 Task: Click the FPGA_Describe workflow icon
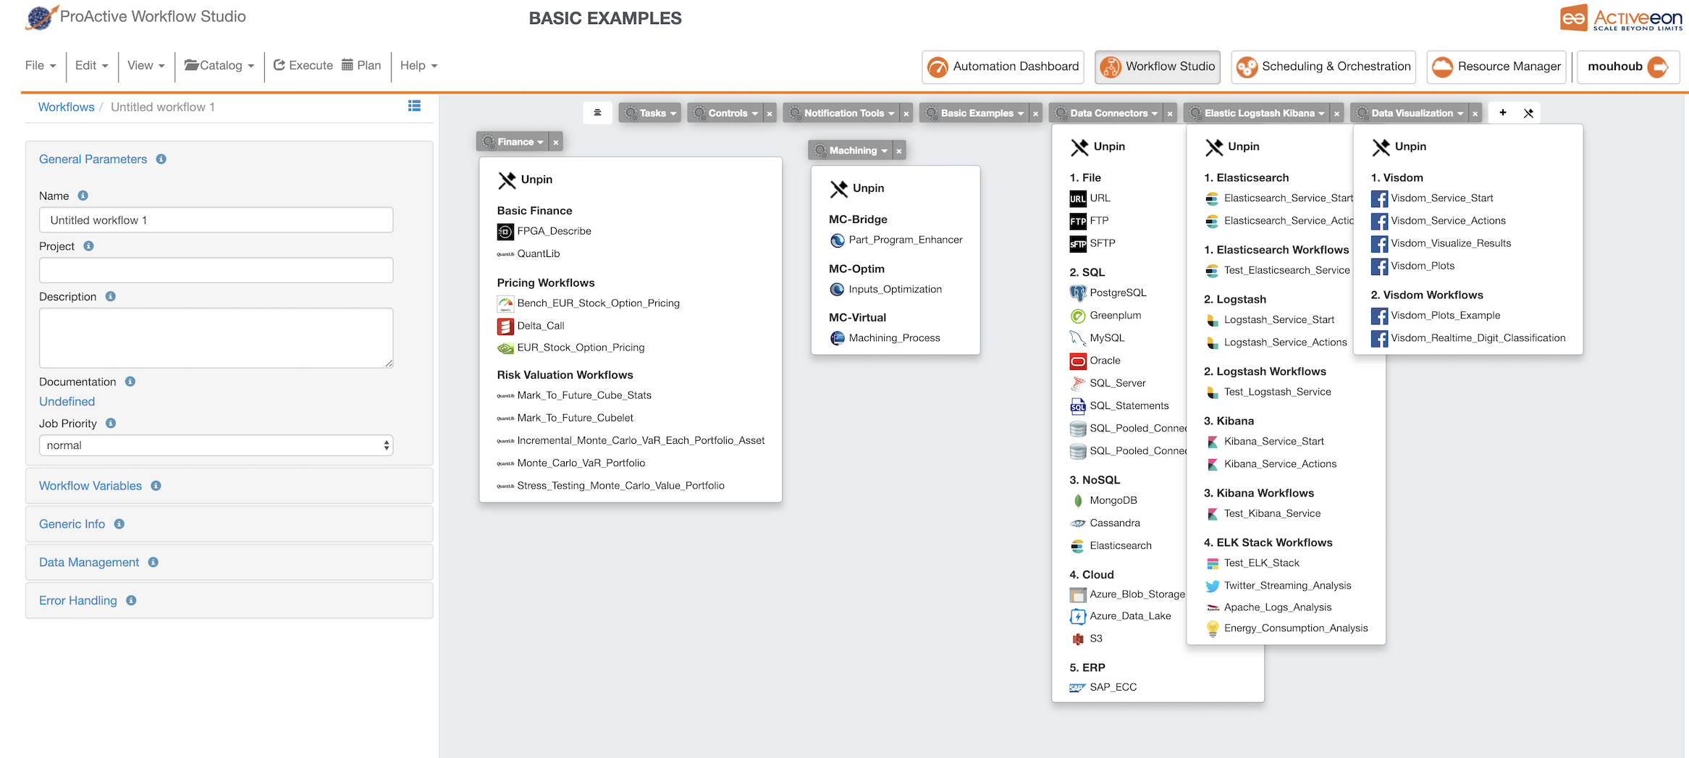505,232
